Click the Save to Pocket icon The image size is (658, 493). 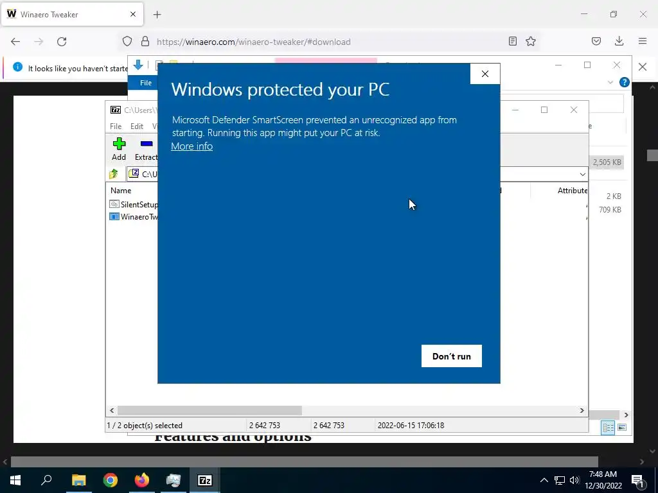click(x=596, y=41)
